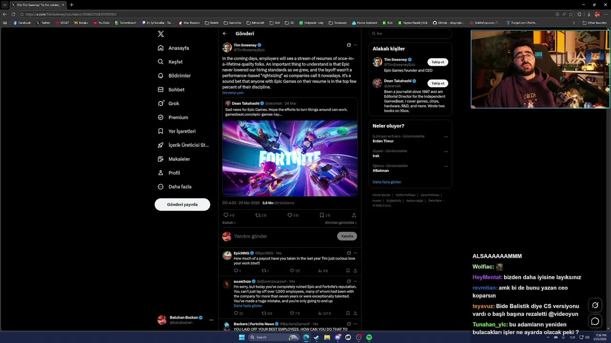This screenshot has height=343, width=611.
Task: Click Alıntıları görüntüle link
Action: [x=341, y=223]
